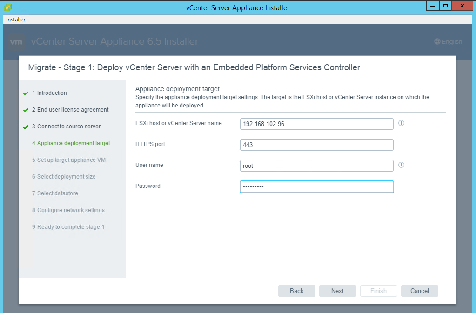Click checkmark beside End user license agreement
This screenshot has height=313, width=476.
26,110
